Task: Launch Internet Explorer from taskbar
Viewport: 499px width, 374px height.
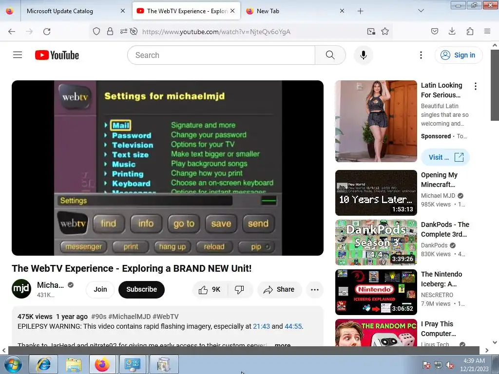Action: pos(43,364)
